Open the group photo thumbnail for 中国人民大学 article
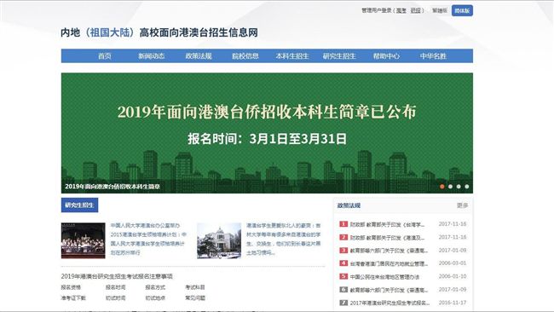Screen dimensions: 554x312 coord(83,240)
